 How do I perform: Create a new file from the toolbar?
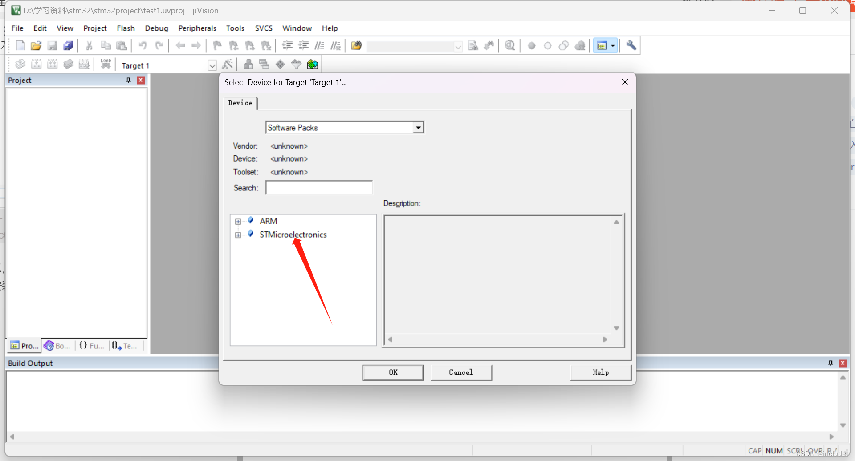click(20, 45)
